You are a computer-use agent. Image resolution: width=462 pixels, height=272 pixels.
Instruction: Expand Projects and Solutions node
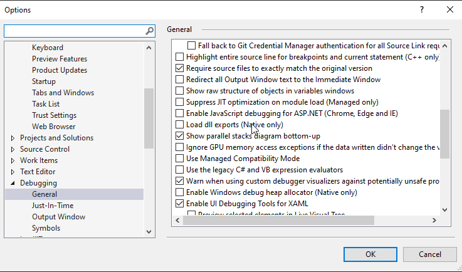pyautogui.click(x=13, y=138)
